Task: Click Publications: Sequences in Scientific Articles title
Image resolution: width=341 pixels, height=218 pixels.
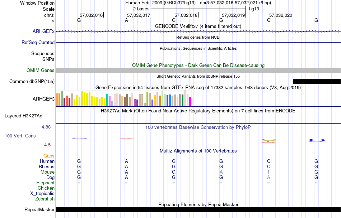Action: click(198, 48)
